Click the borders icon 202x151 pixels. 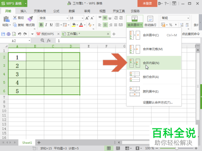pyautogui.click(x=57, y=25)
